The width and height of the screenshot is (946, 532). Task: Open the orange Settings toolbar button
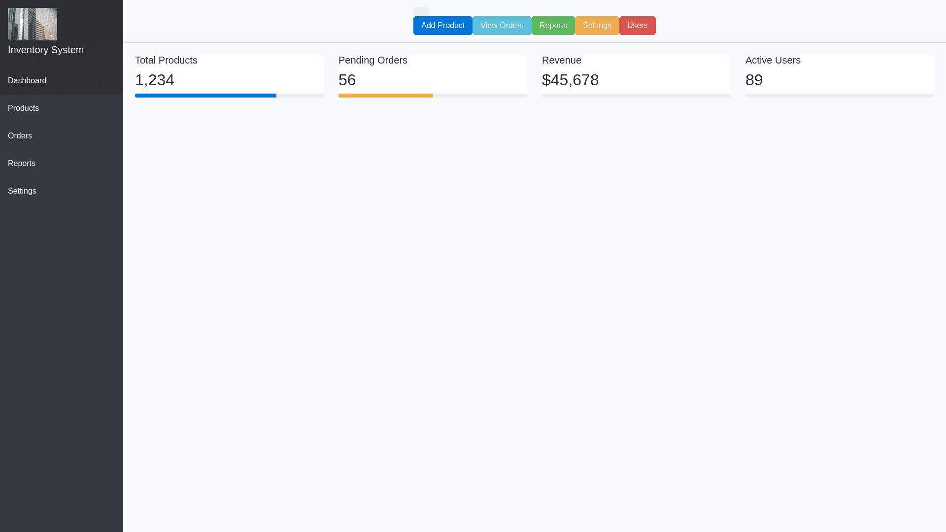pos(597,26)
